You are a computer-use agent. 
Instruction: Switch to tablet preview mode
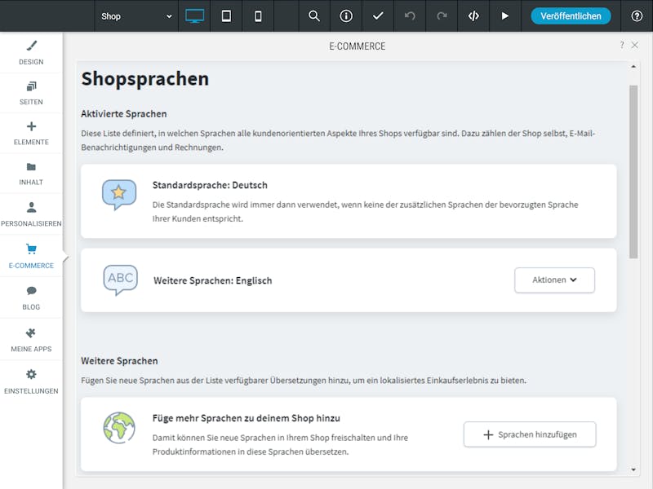226,16
